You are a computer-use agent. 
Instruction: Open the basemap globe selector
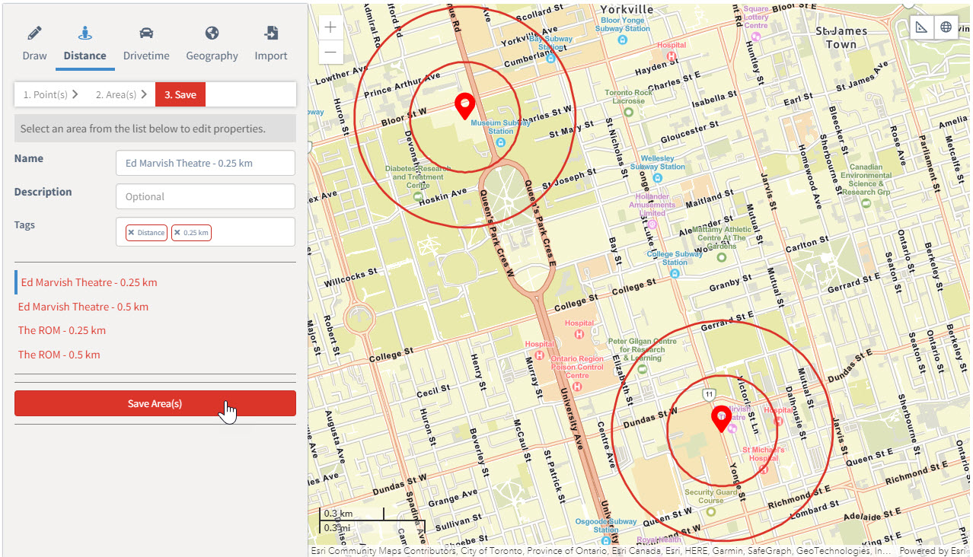pos(946,27)
